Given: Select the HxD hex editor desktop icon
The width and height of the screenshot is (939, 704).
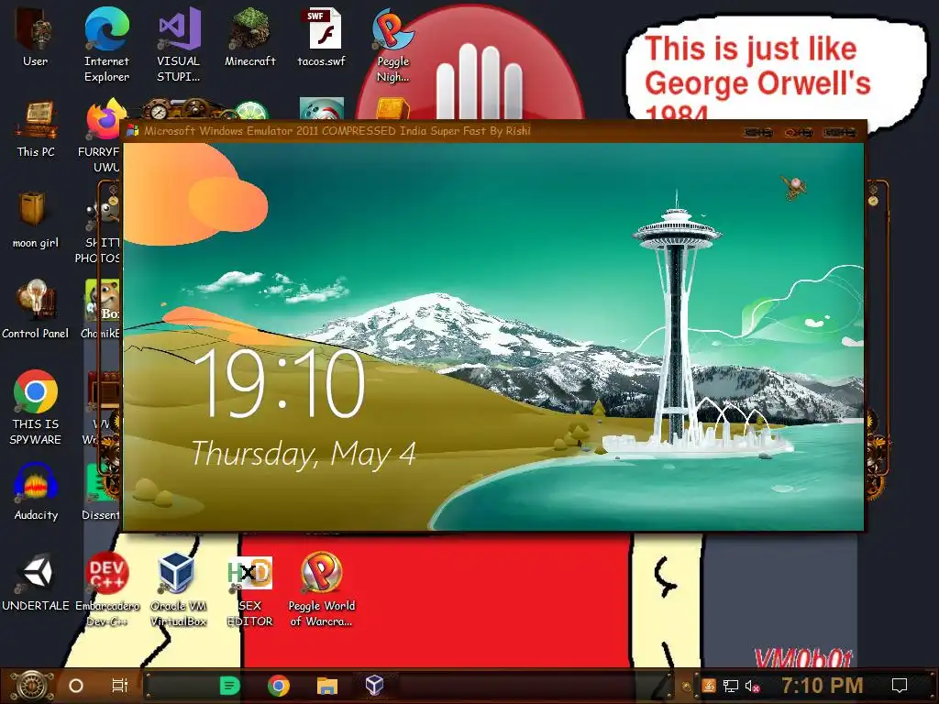Looking at the screenshot, I should click(x=249, y=589).
